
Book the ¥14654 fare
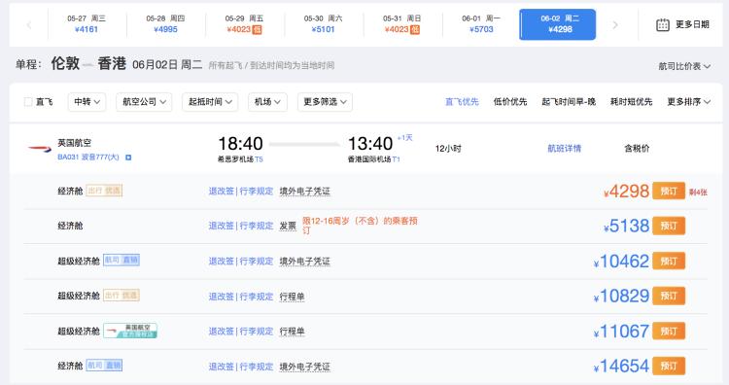[669, 366]
